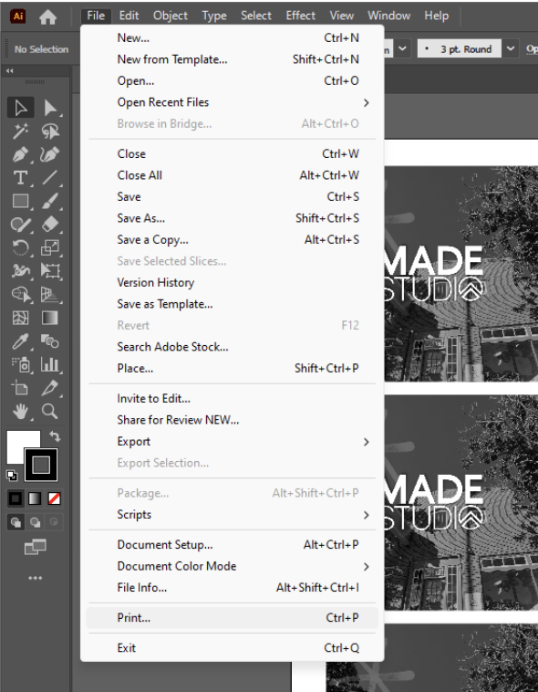Set paint to None
The image size is (538, 692).
(54, 498)
